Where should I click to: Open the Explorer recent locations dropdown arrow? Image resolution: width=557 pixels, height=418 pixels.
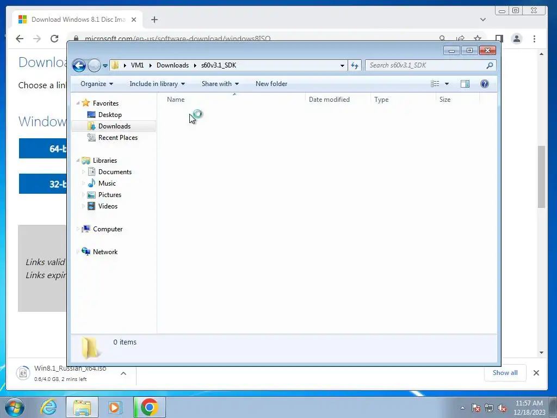tap(105, 66)
